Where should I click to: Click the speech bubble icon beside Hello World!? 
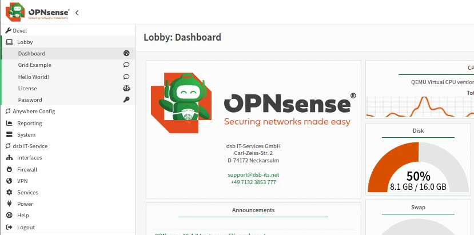[x=126, y=77]
